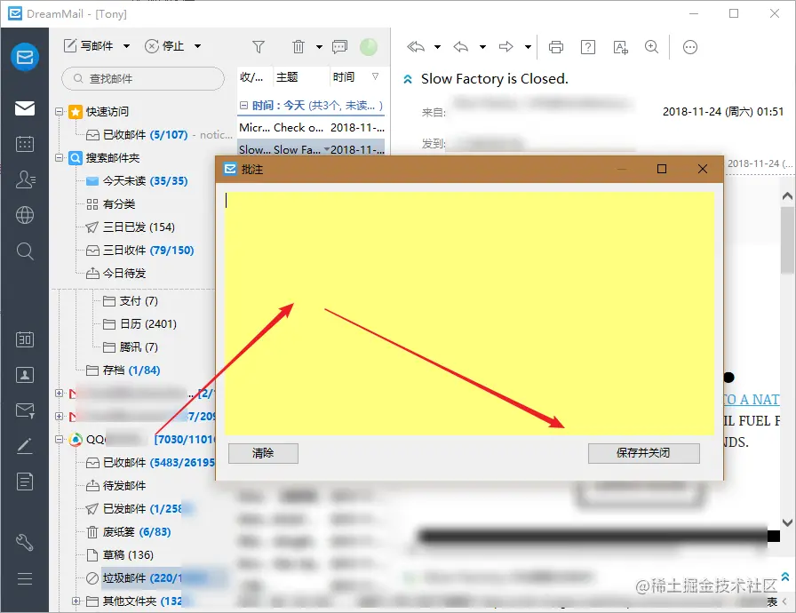The width and height of the screenshot is (796, 613).
Task: Click the 清除 button in 批注 dialog
Action: point(263,453)
